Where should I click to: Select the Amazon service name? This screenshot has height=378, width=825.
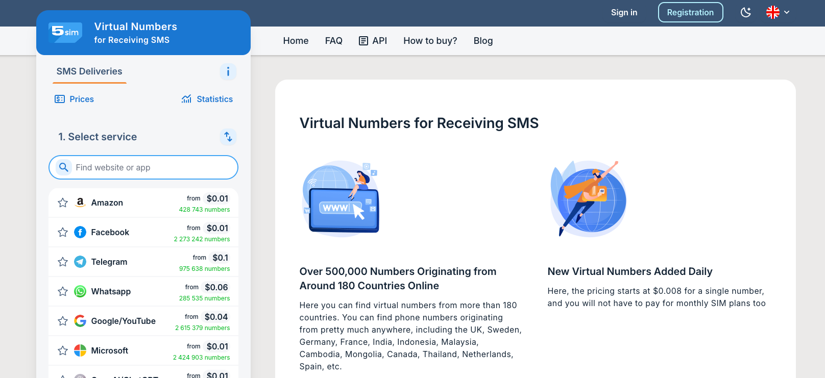point(107,203)
